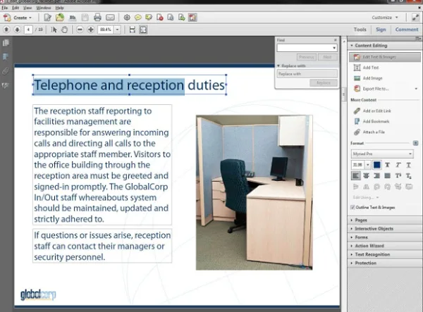Open the Edit menu
Viewport: 423px width, 312px height.
pos(16,8)
